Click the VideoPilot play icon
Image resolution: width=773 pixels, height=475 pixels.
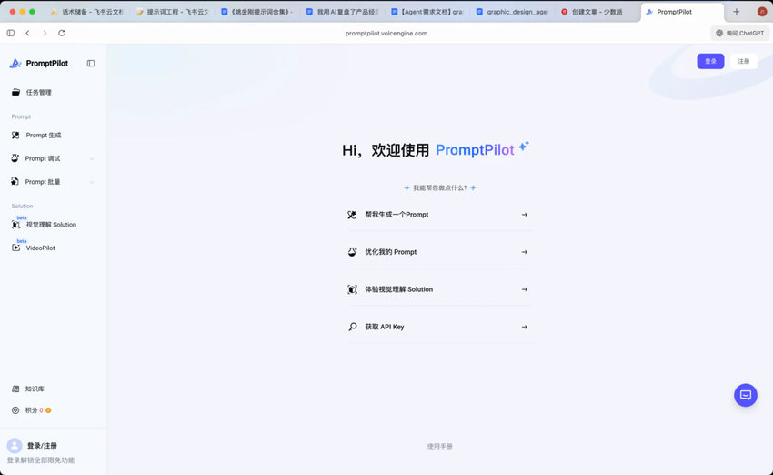[15, 248]
